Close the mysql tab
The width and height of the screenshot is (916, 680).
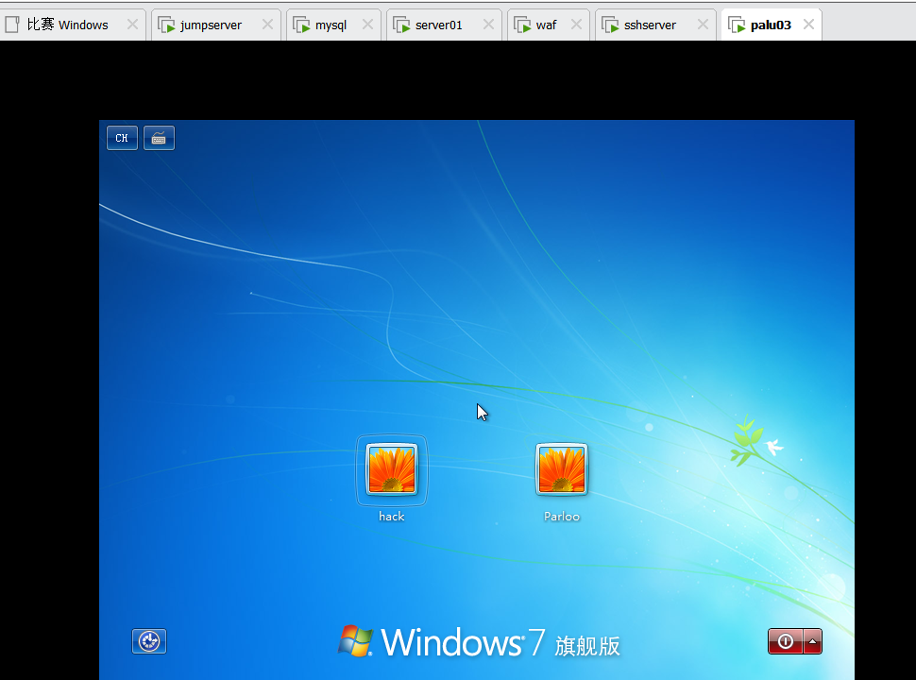368,25
